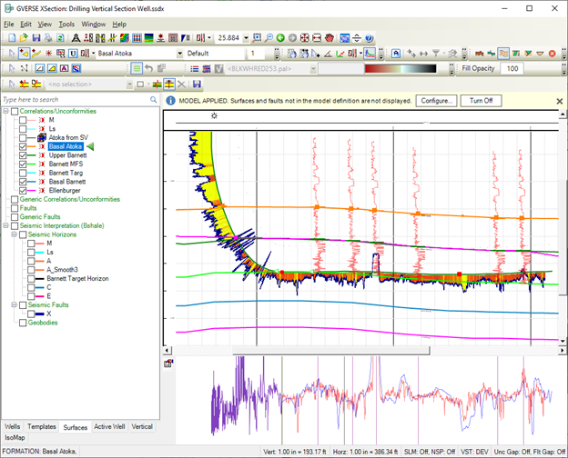
Task: Open Help with blue question mark icon
Action: pos(369,37)
